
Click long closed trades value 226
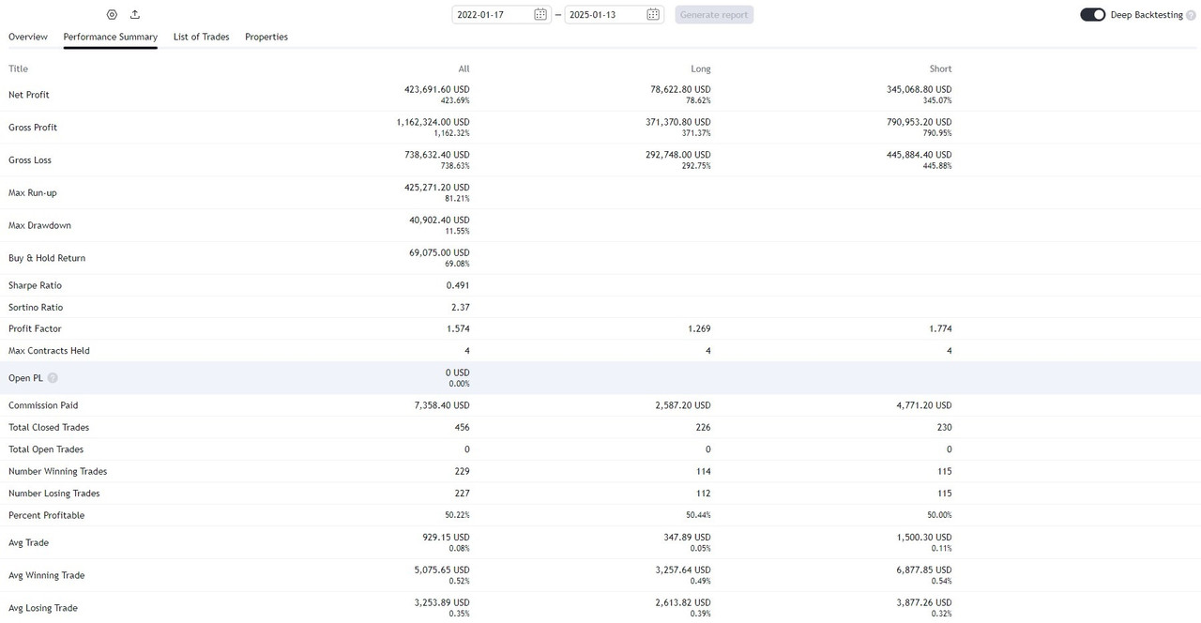(703, 428)
